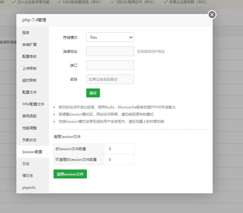Click the php-7.4管理 dialog title
The height and width of the screenshot is (213, 243).
34,20
